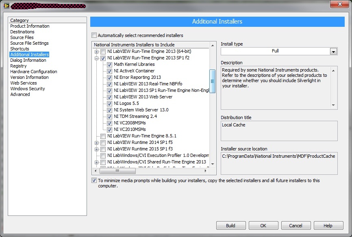Uncheck NI LabVIEW Run-Time Engine 2013 SP1 f2

click(103, 58)
